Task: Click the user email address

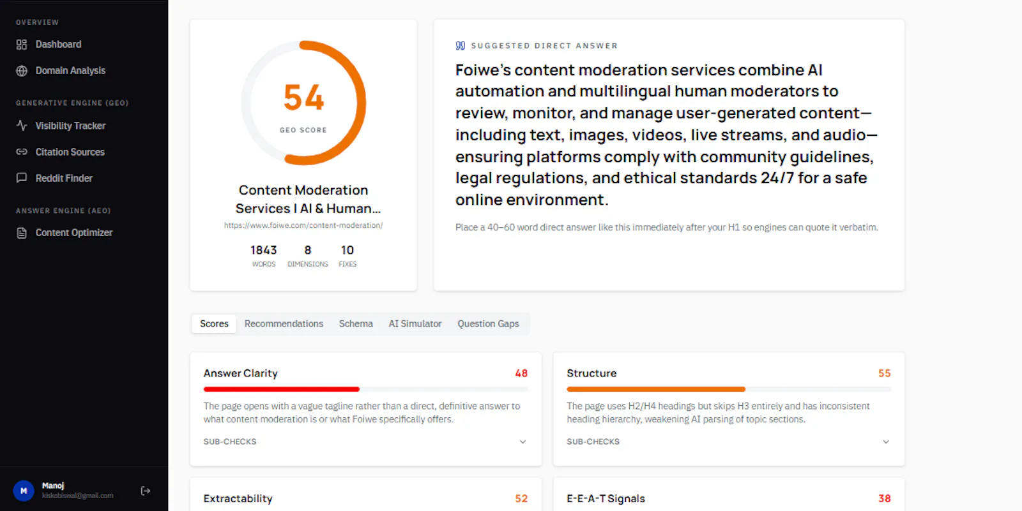Action: coord(78,496)
